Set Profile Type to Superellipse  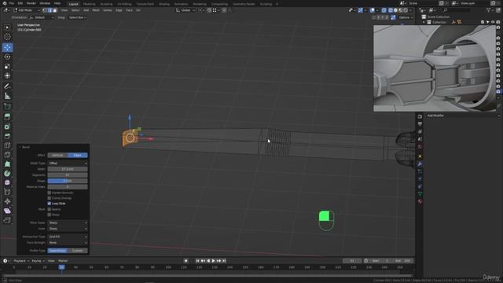(x=57, y=251)
